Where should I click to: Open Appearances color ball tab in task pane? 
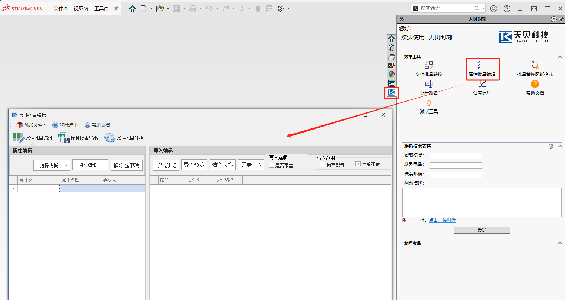coord(392,74)
